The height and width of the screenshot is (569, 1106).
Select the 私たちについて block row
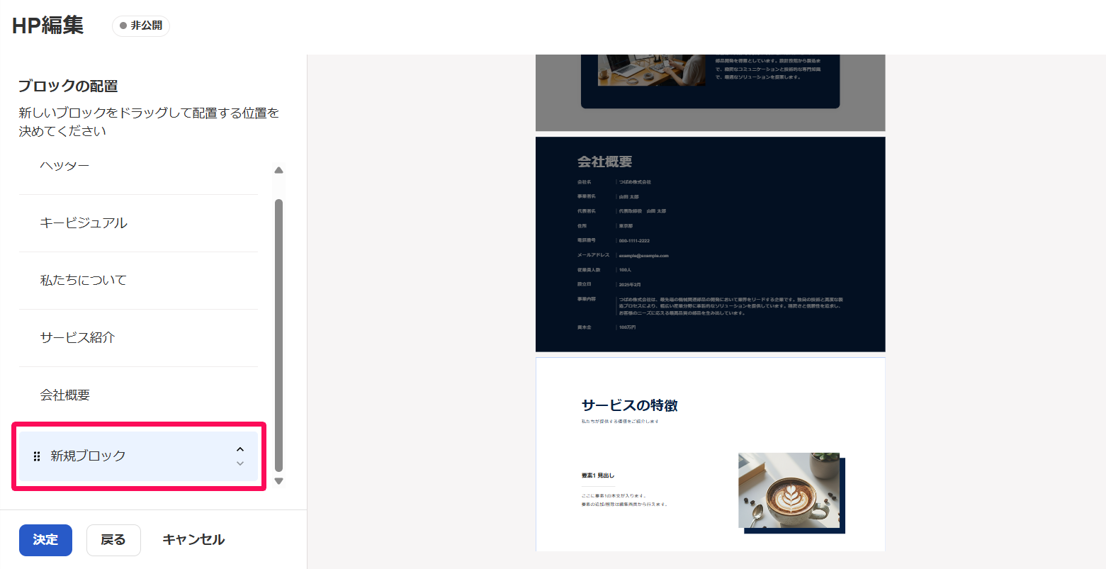[138, 281]
